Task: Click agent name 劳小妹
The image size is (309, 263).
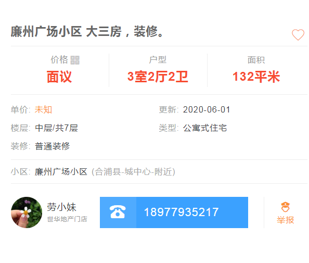Action: [x=61, y=207]
